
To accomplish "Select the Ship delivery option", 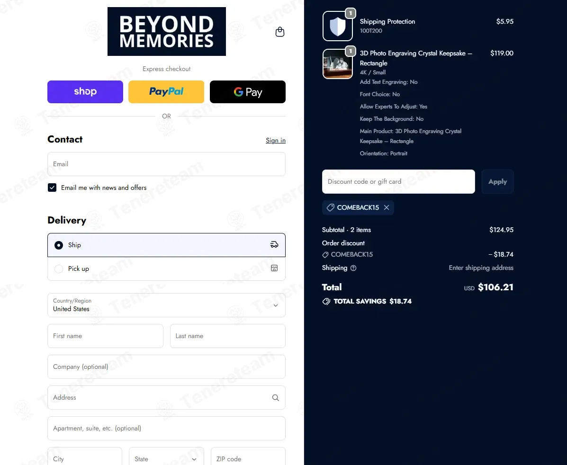I will [x=59, y=245].
